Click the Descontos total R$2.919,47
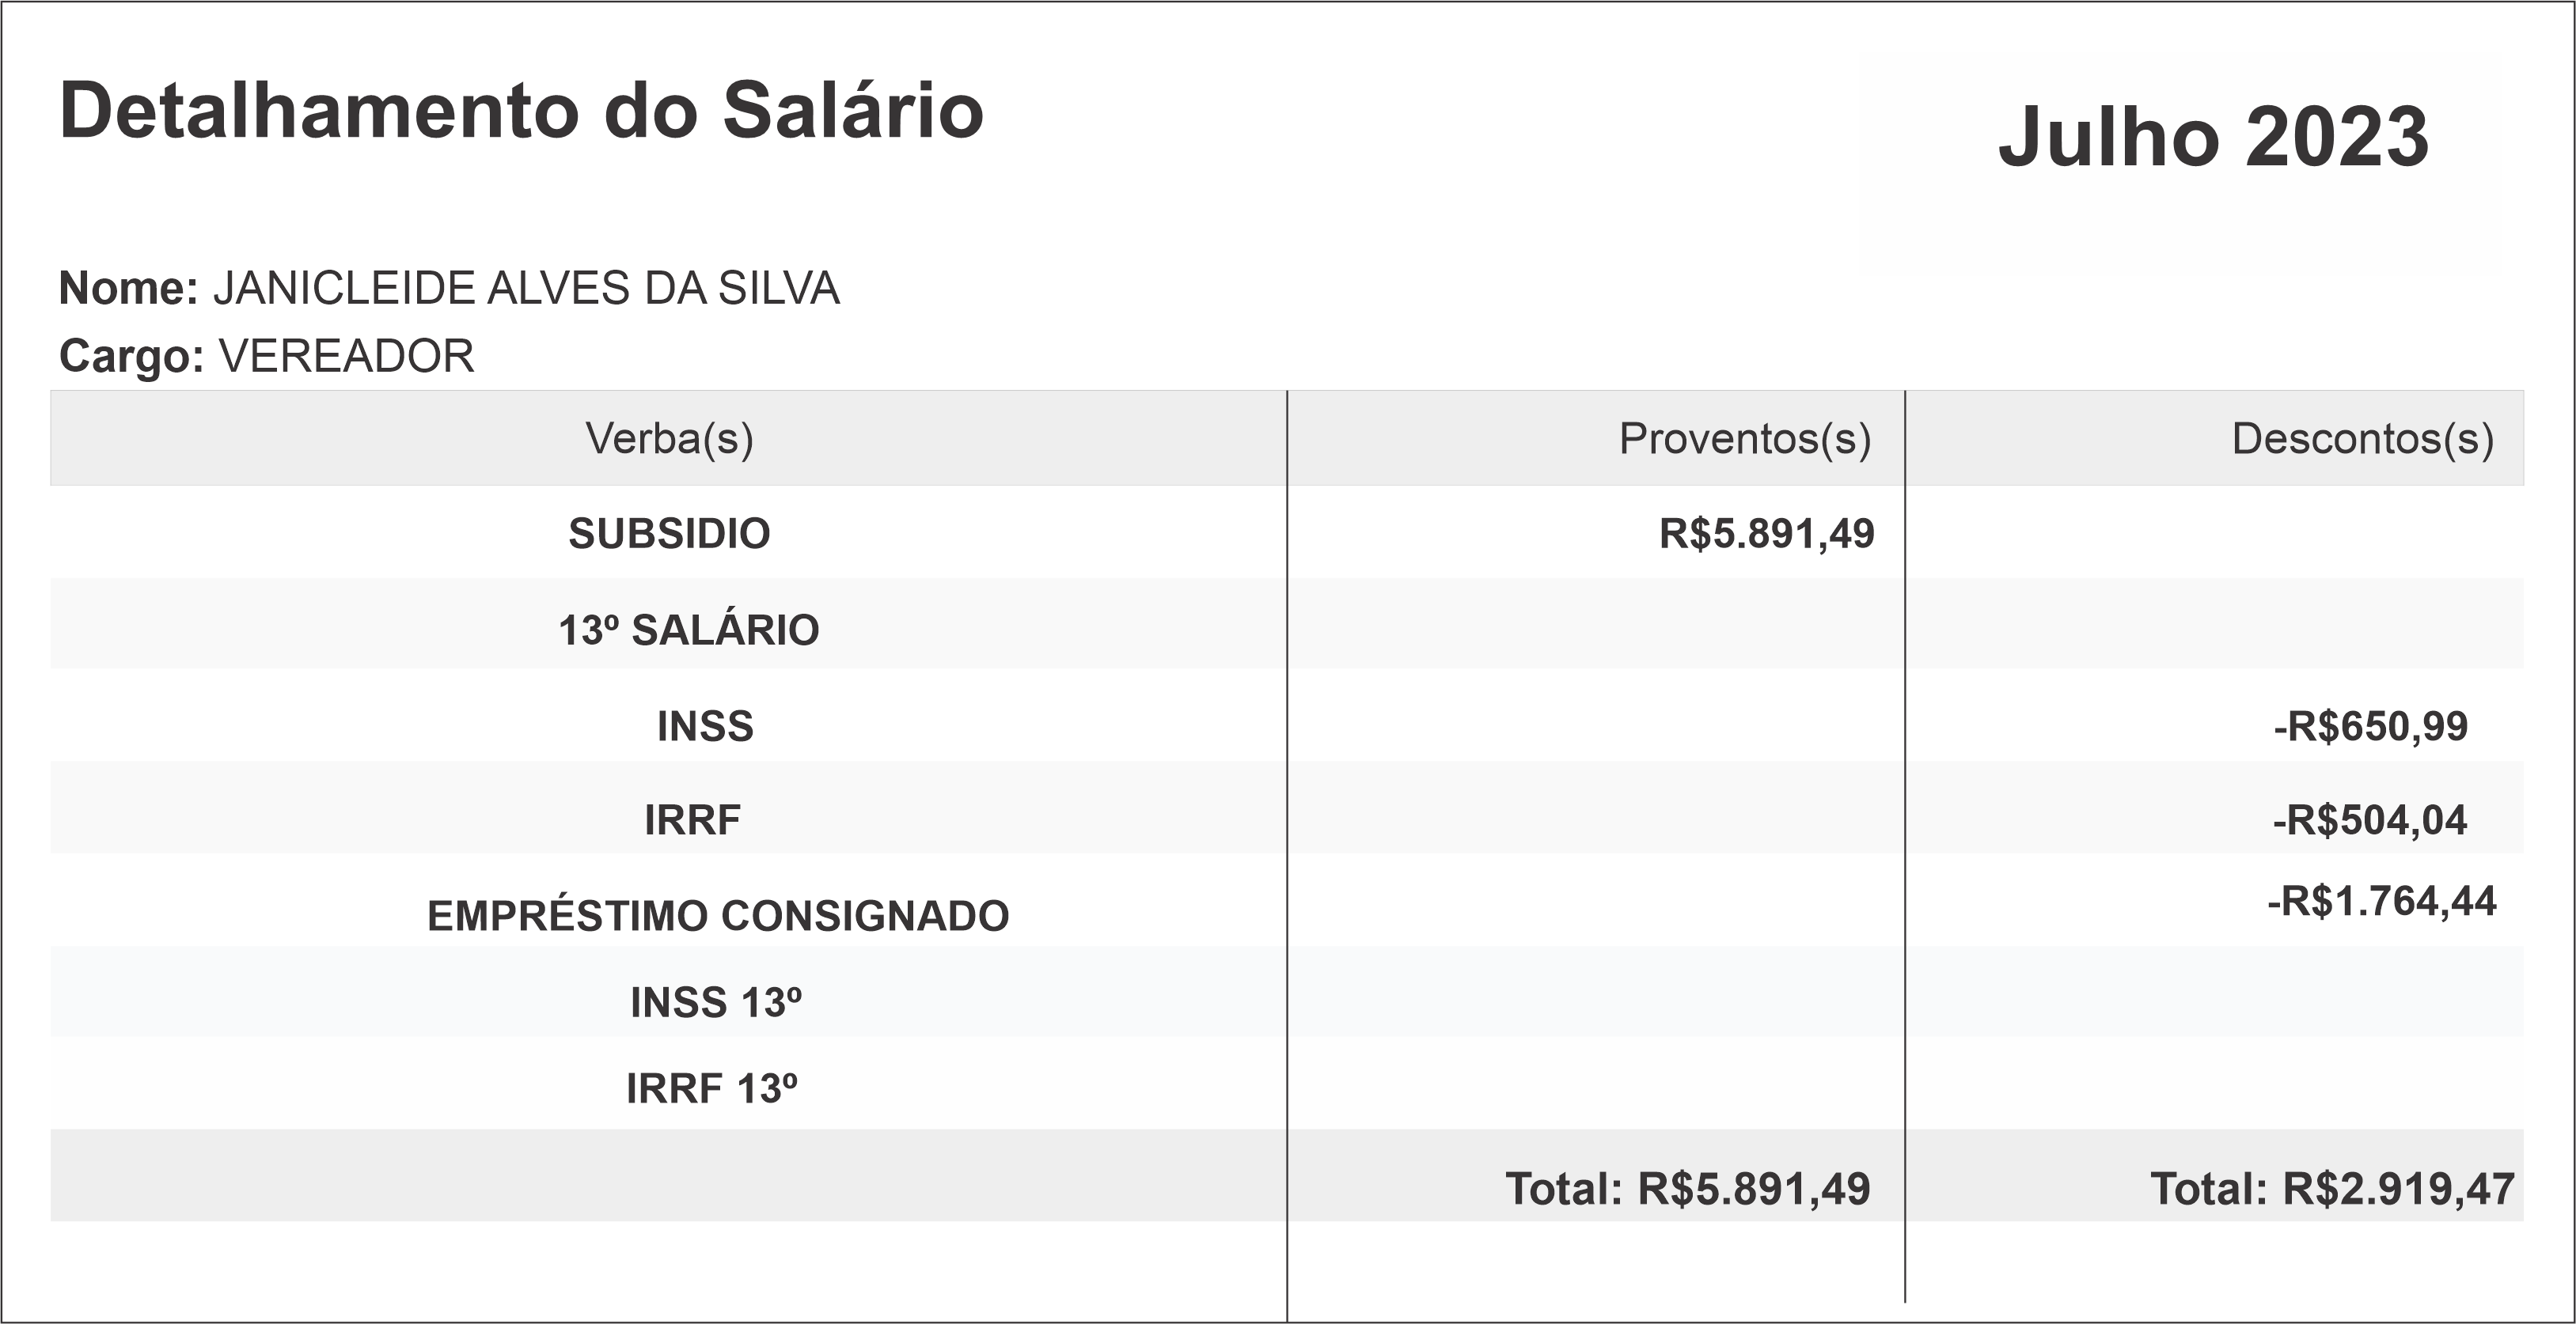The width and height of the screenshot is (2576, 1324). 2332,1189
